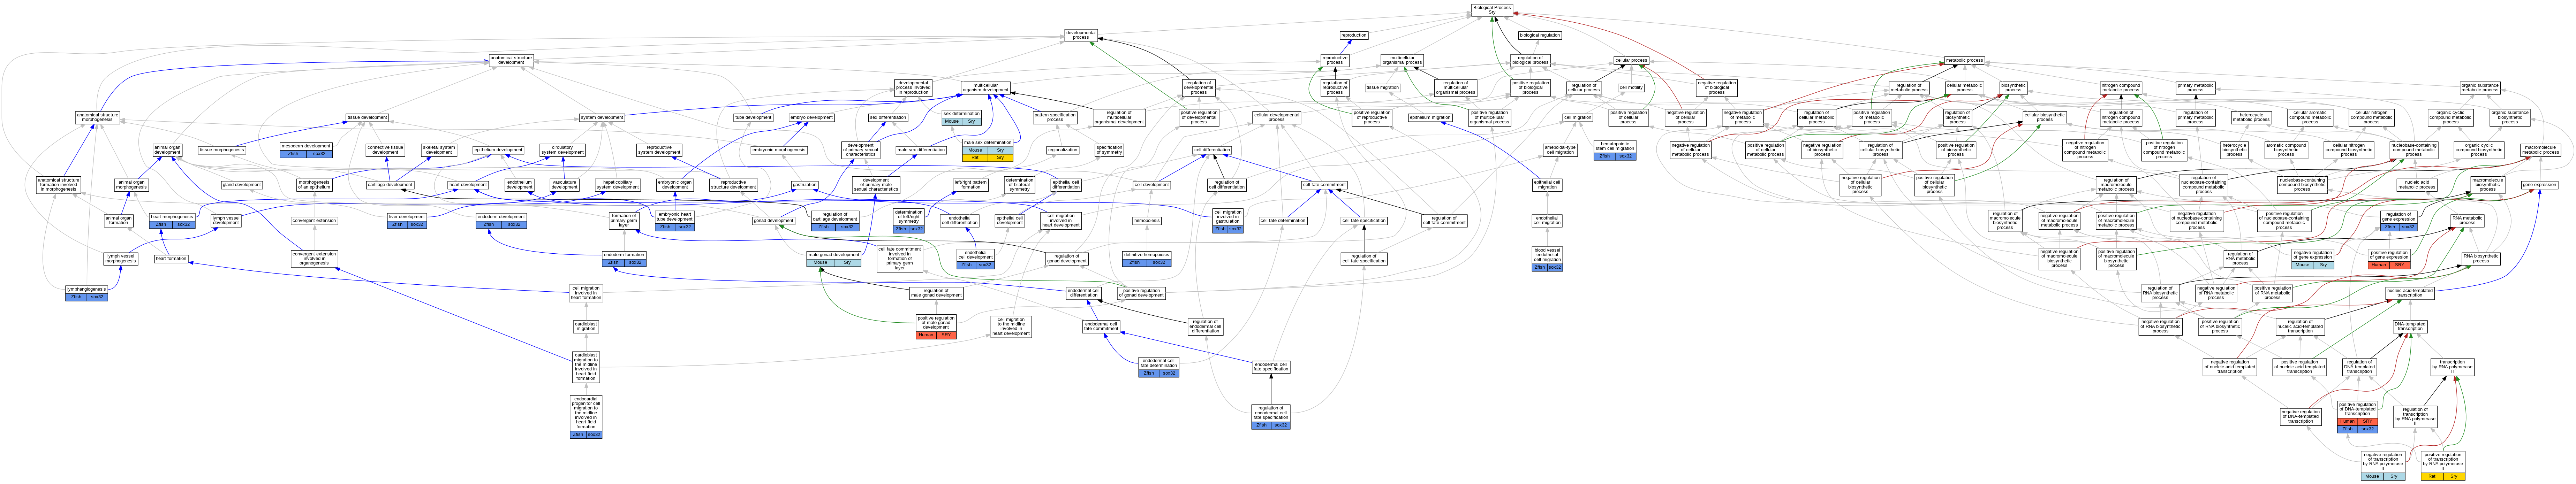Select the 'determination of bilateral symmetry' node

tap(1020, 185)
